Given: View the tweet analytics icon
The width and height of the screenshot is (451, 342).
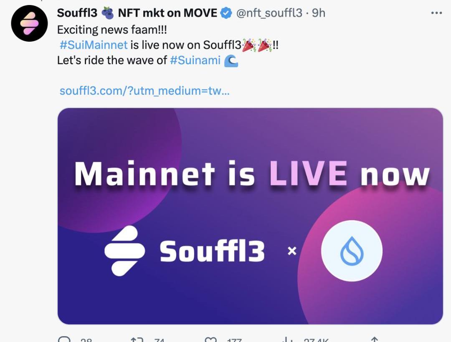Looking at the screenshot, I should 286,339.
